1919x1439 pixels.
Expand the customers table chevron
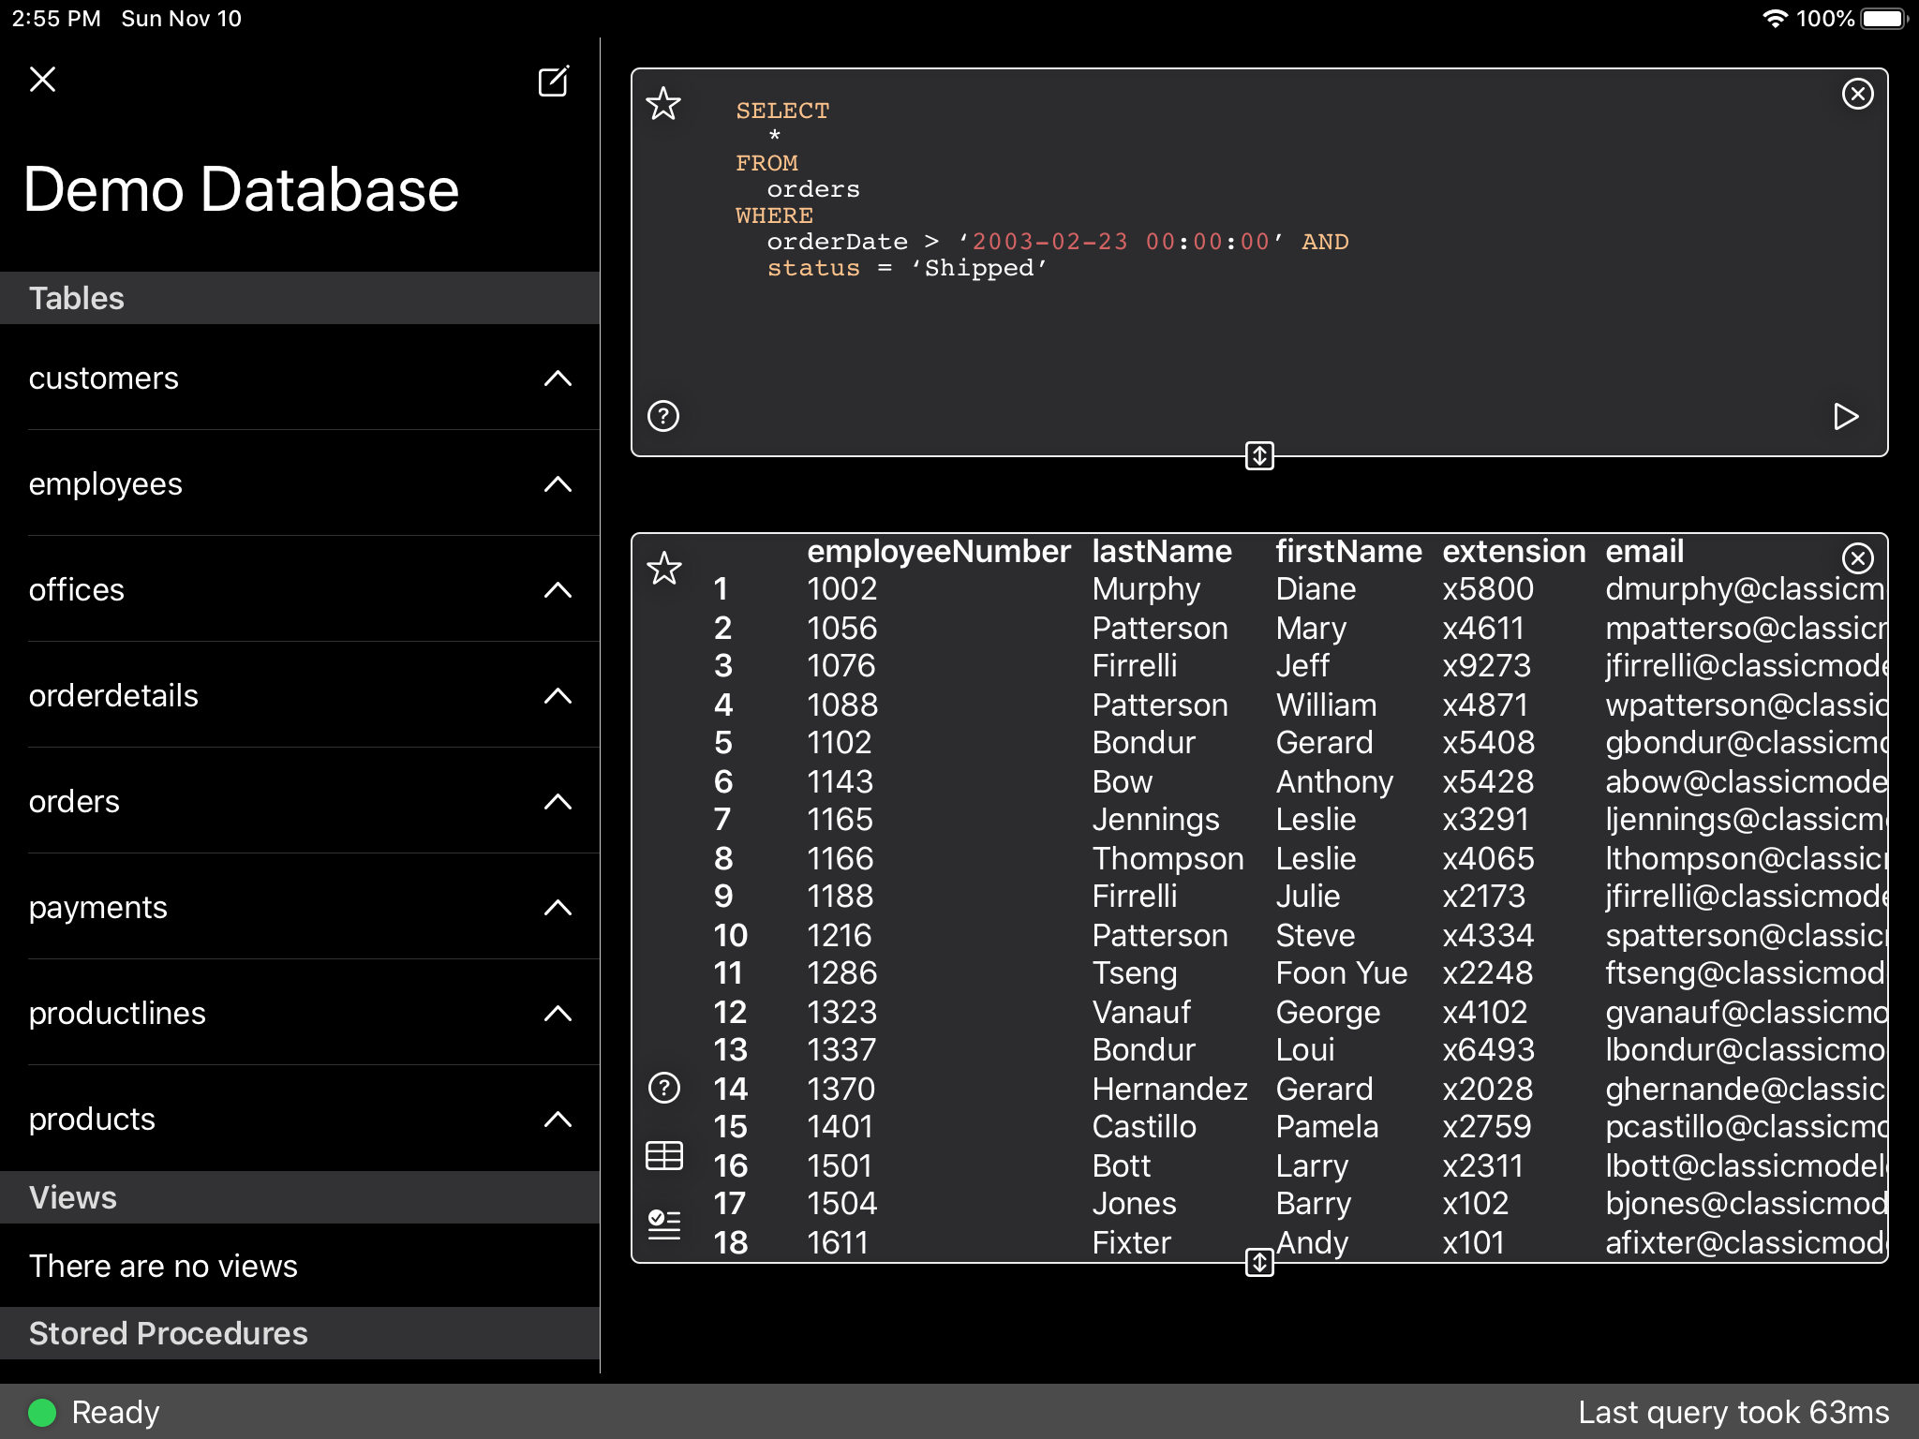[x=558, y=378]
